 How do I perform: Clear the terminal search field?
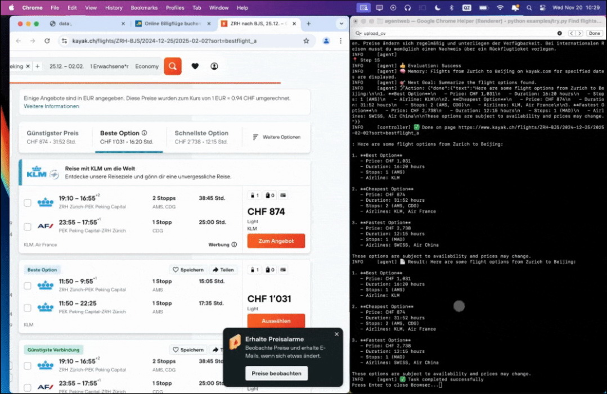pos(559,33)
